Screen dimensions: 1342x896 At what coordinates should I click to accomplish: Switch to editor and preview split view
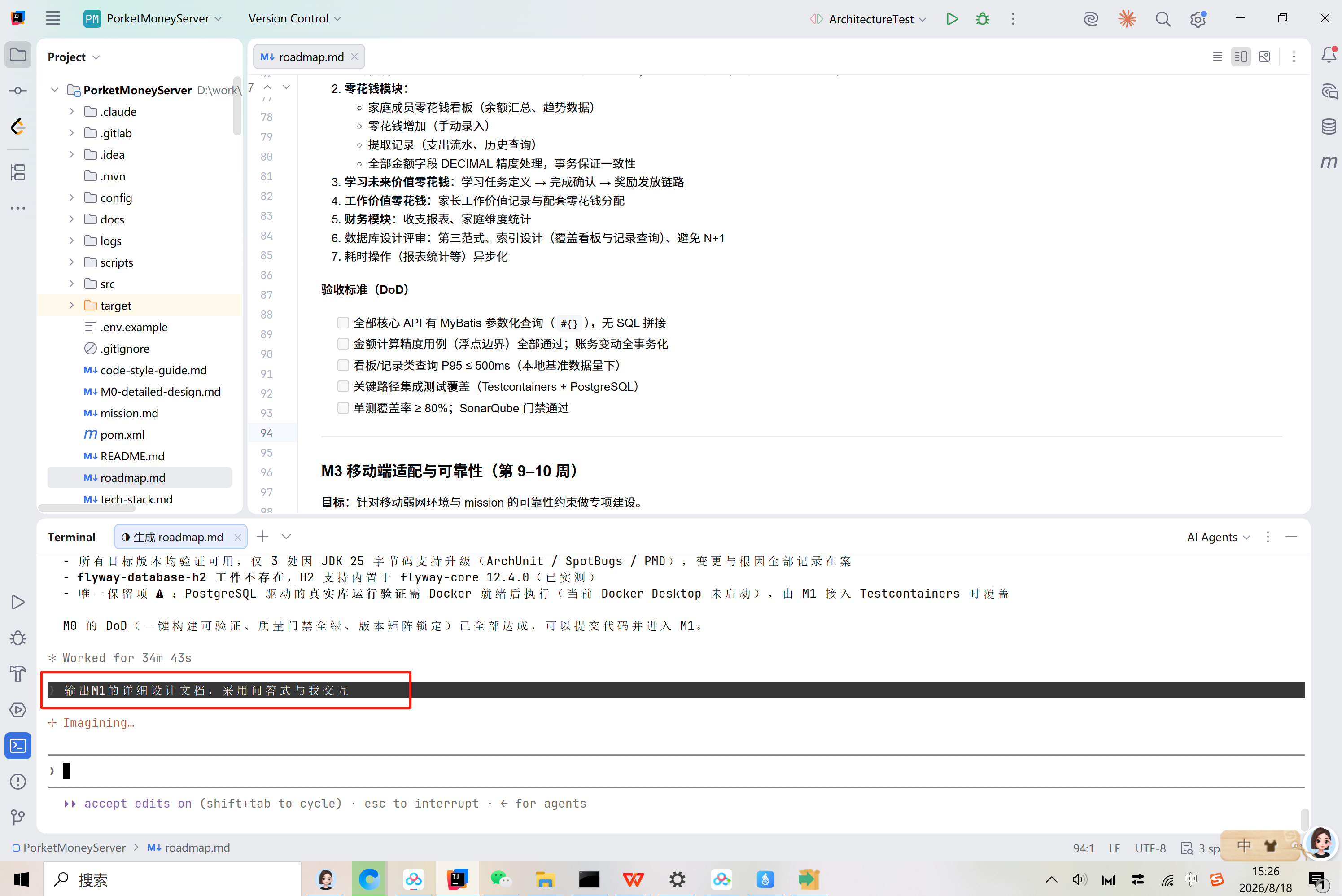pyautogui.click(x=1241, y=57)
